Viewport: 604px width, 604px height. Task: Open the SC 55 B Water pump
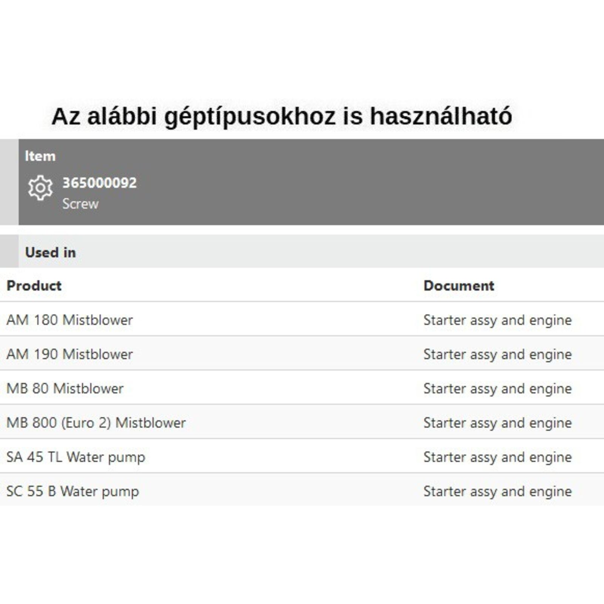[x=73, y=492]
